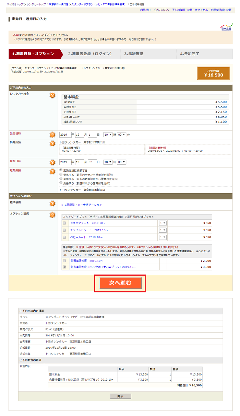Open departure hour dropdown showing 10
Image resolution: width=240 pixels, height=416 pixels.
pyautogui.click(x=108, y=135)
